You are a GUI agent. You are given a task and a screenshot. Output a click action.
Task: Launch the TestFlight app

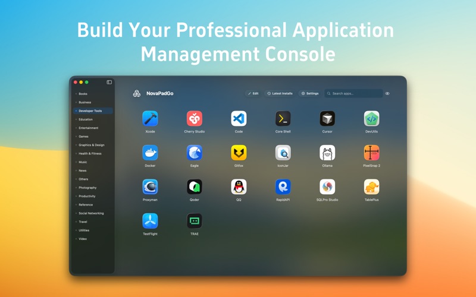point(150,221)
